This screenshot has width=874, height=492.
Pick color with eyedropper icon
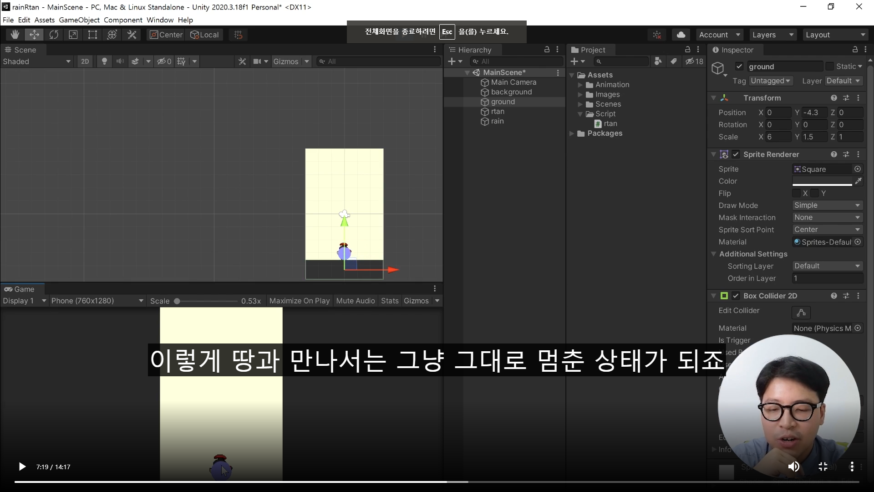[858, 181]
